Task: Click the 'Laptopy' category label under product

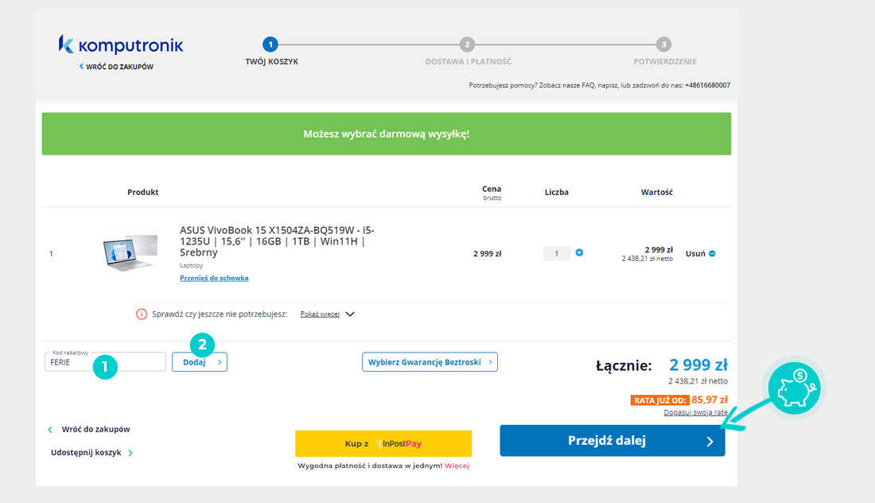Action: (192, 266)
